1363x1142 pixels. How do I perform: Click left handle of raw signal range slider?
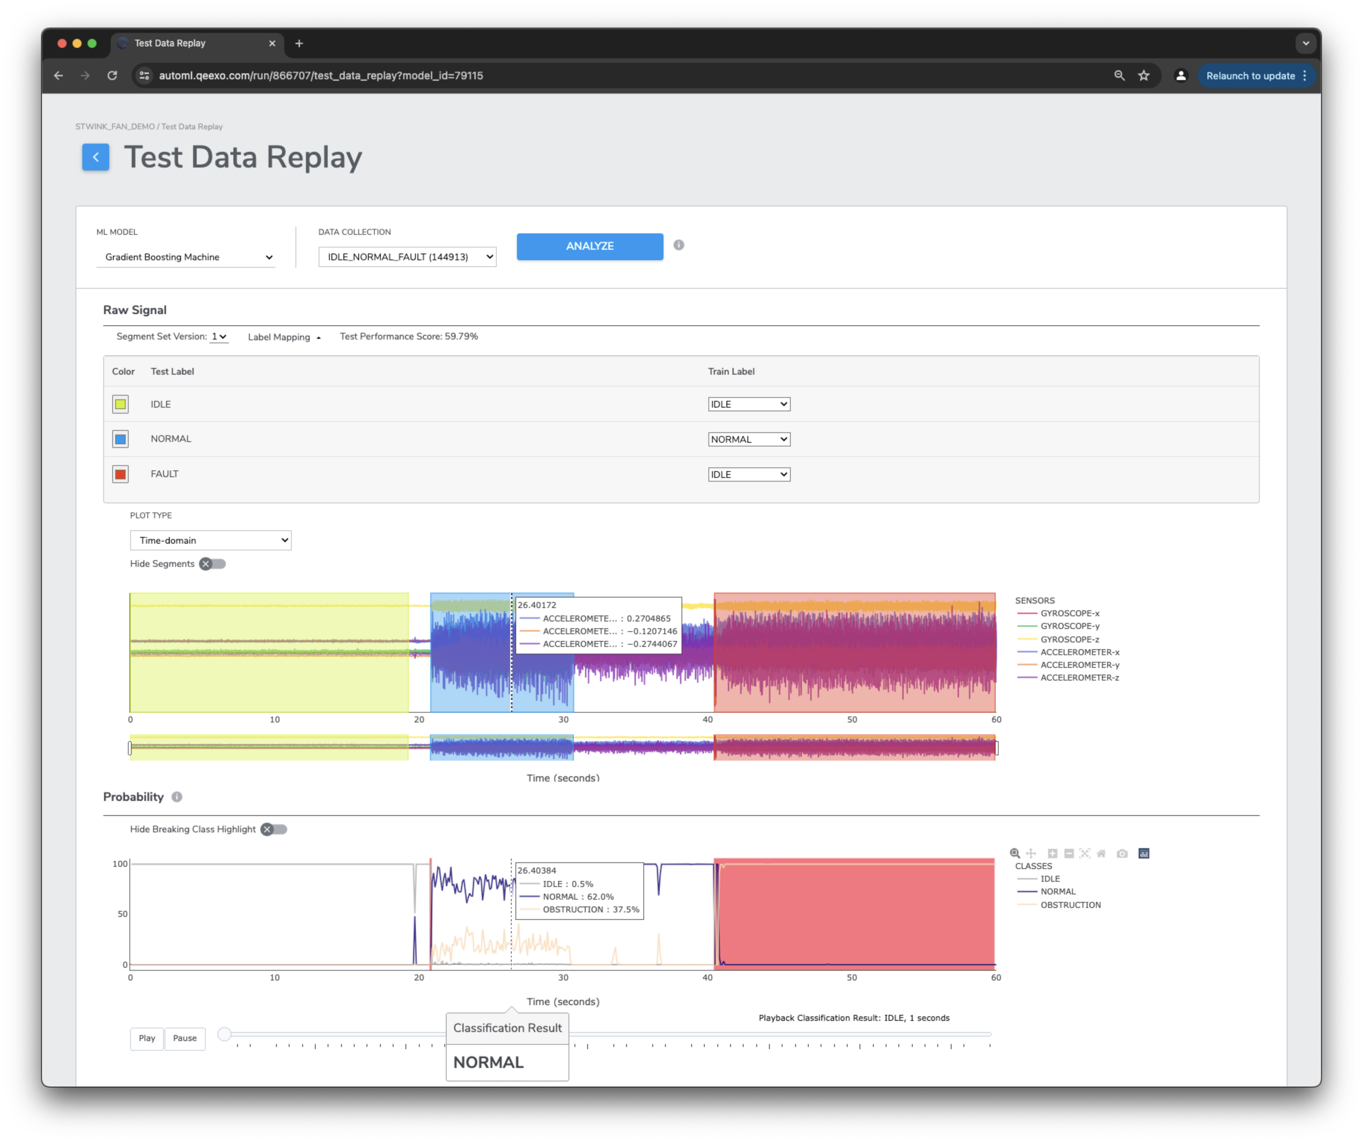[x=130, y=748]
